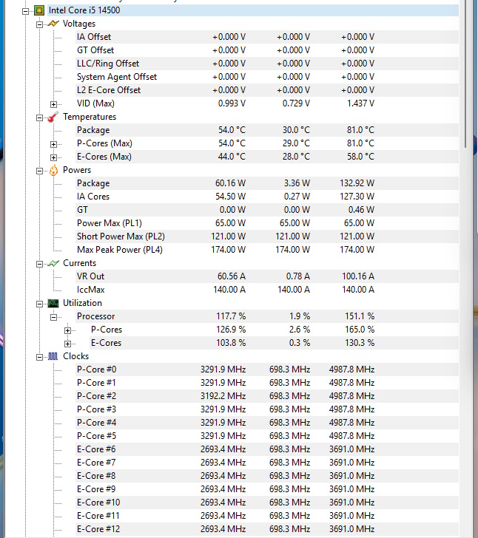Click the Clocks blue pulse icon

(53, 356)
